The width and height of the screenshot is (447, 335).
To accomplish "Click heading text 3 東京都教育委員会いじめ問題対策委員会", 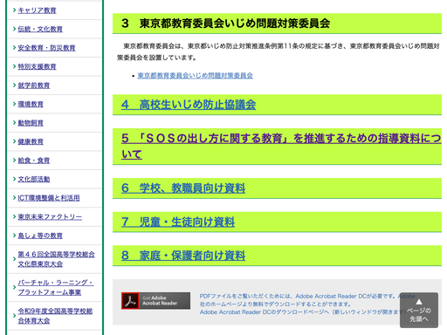I will [226, 24].
